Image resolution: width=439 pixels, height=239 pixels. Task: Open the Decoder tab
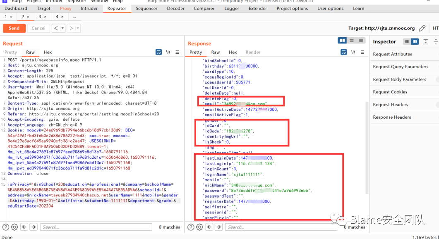coord(175,8)
